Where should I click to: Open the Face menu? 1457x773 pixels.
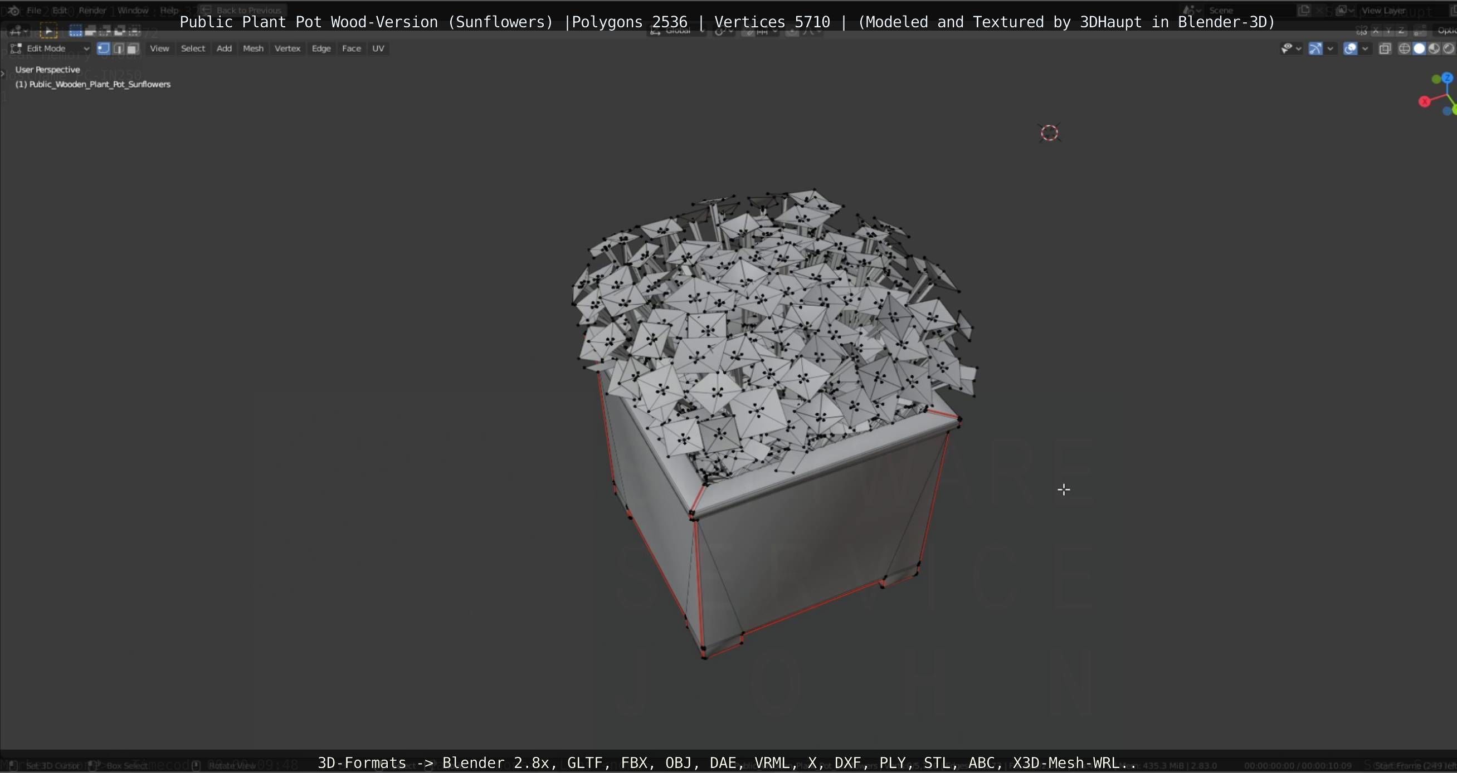(351, 48)
